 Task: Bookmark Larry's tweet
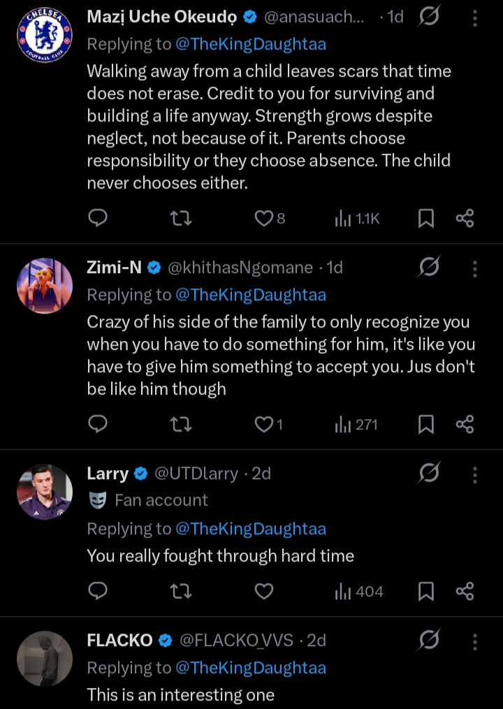426,592
